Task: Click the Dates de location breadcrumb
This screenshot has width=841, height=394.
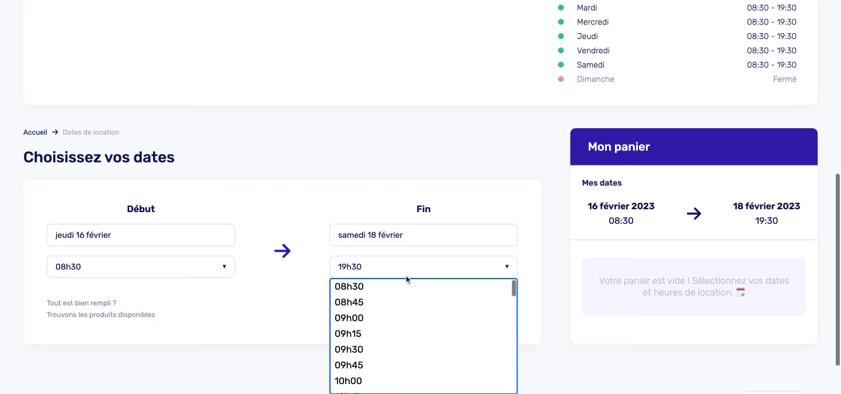Action: [x=91, y=132]
